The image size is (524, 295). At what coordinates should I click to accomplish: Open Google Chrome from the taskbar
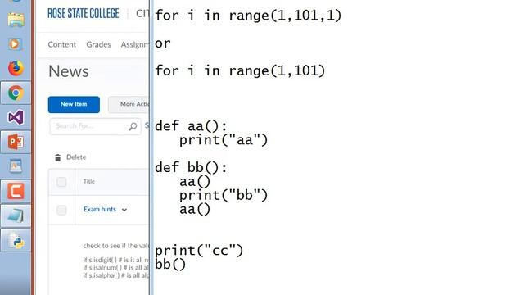click(16, 93)
